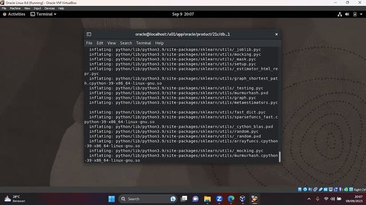Image resolution: width=366 pixels, height=205 pixels.
Task: Open the terminal's Terminal menu
Action: point(144,43)
